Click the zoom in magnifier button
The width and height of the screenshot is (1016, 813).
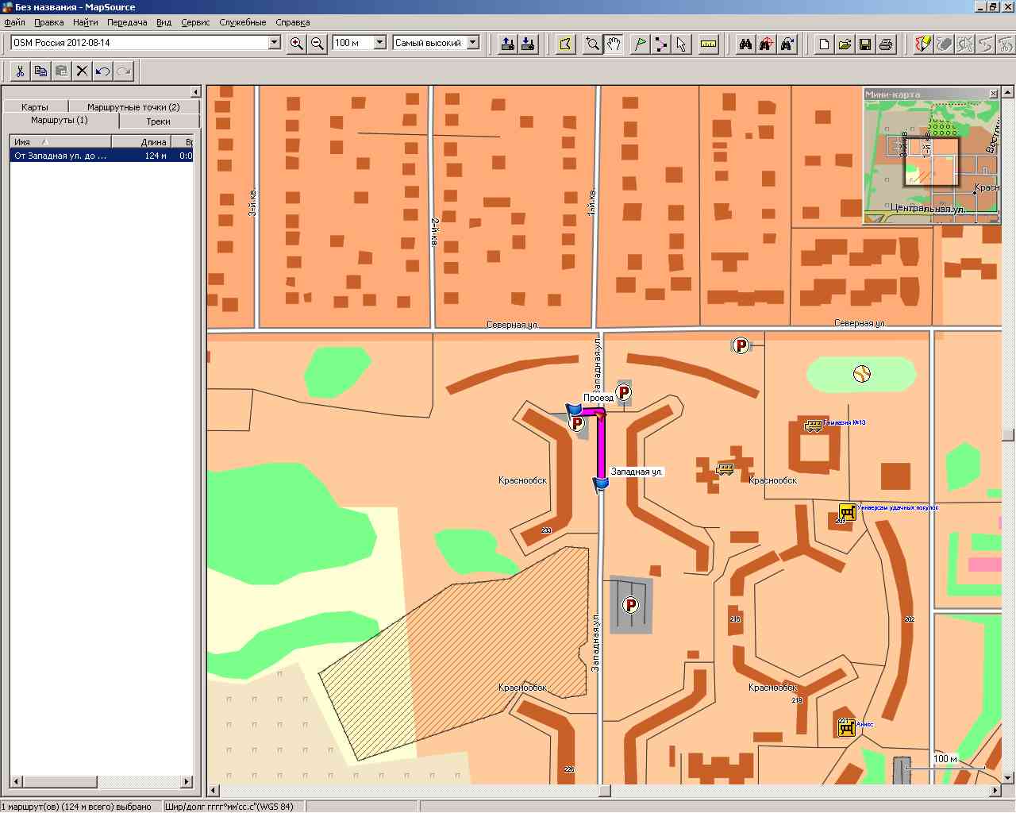[x=297, y=44]
